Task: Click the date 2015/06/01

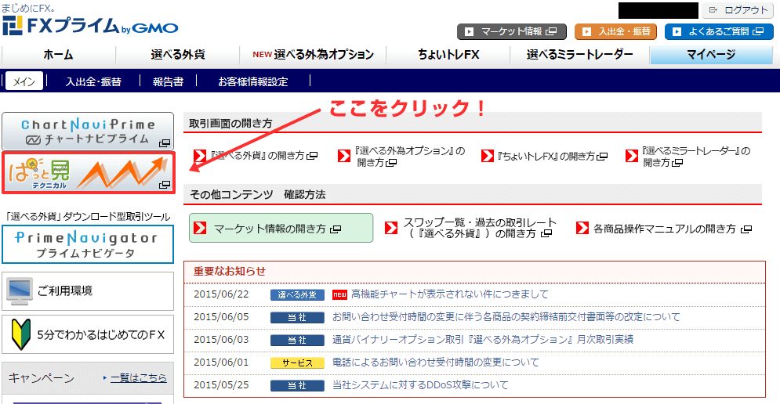Action: point(221,363)
